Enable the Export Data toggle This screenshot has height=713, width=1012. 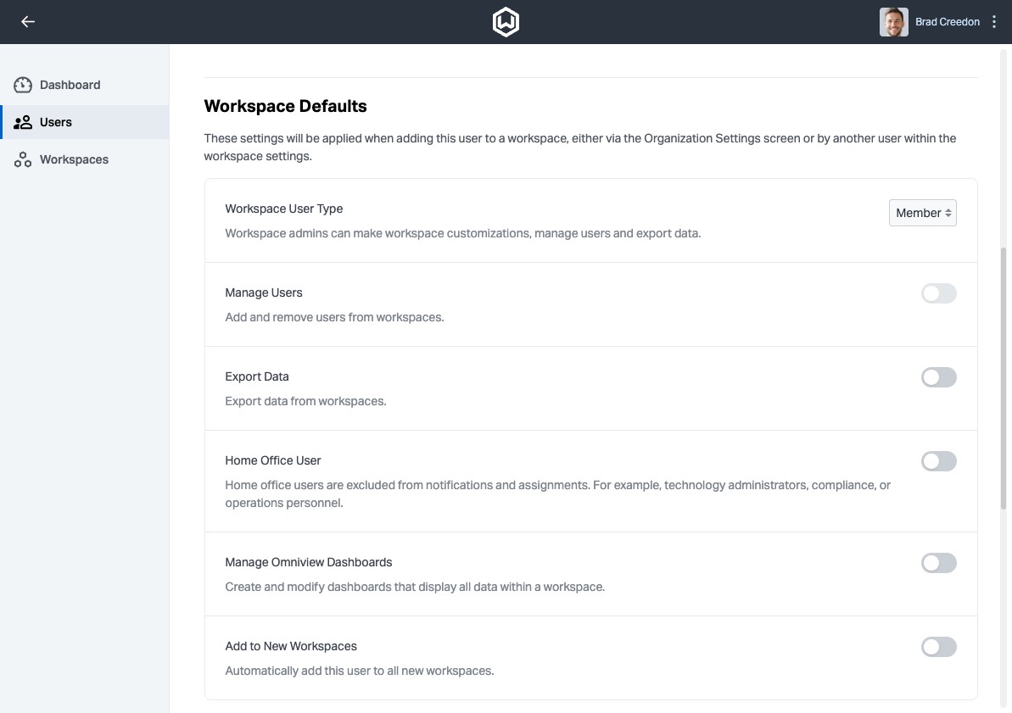click(938, 377)
